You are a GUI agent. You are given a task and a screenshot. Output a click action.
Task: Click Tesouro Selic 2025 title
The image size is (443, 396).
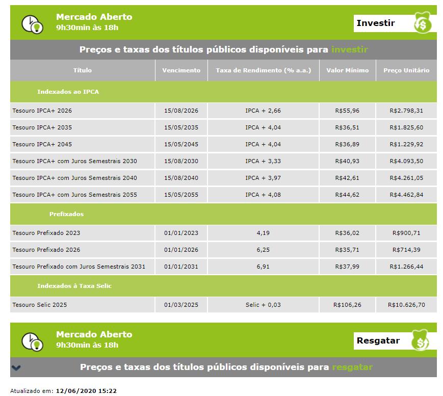(39, 305)
